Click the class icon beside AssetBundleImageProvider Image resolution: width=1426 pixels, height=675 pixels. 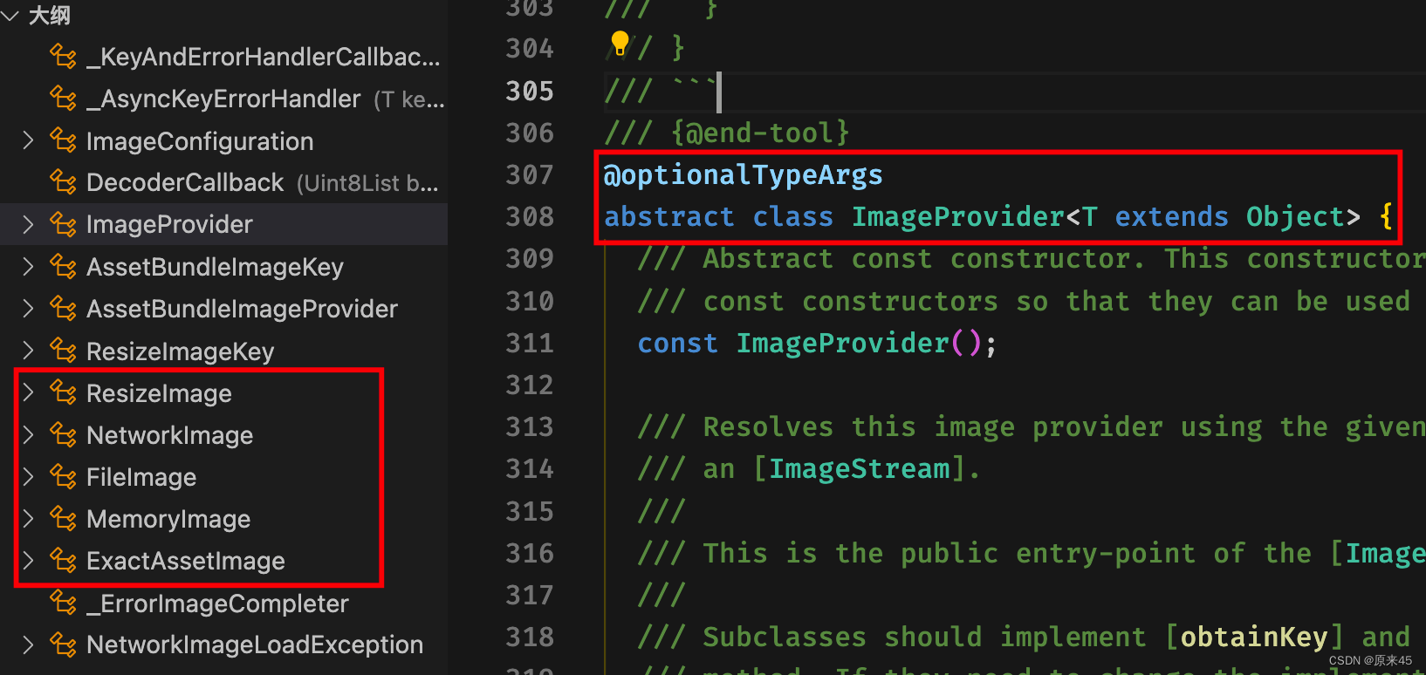coord(63,308)
